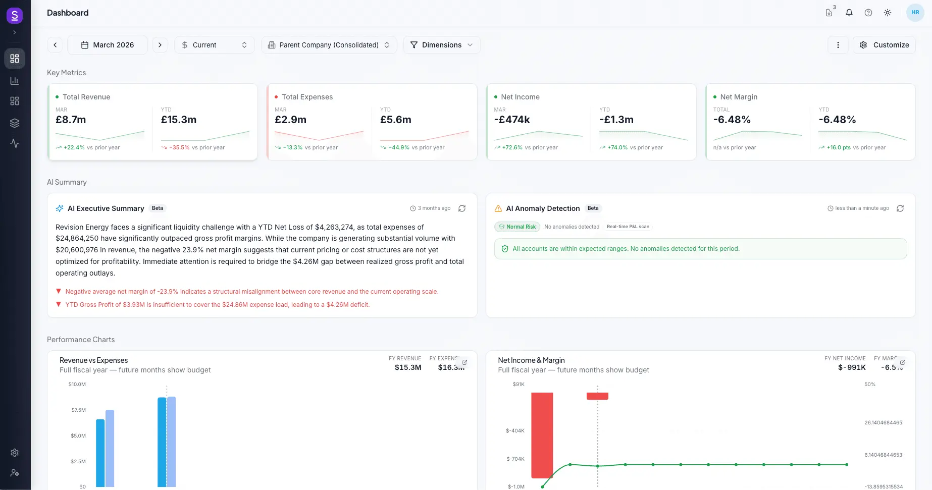Open the three-dot more options menu
This screenshot has height=490, width=932.
[838, 45]
